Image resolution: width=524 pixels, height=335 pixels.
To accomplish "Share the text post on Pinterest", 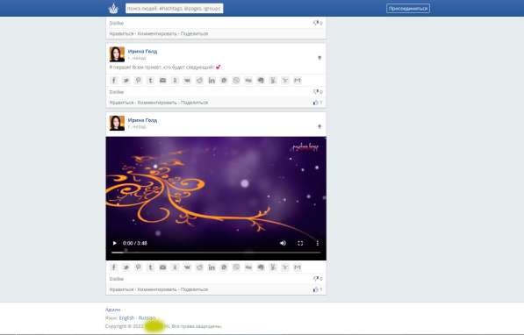I will tap(138, 81).
